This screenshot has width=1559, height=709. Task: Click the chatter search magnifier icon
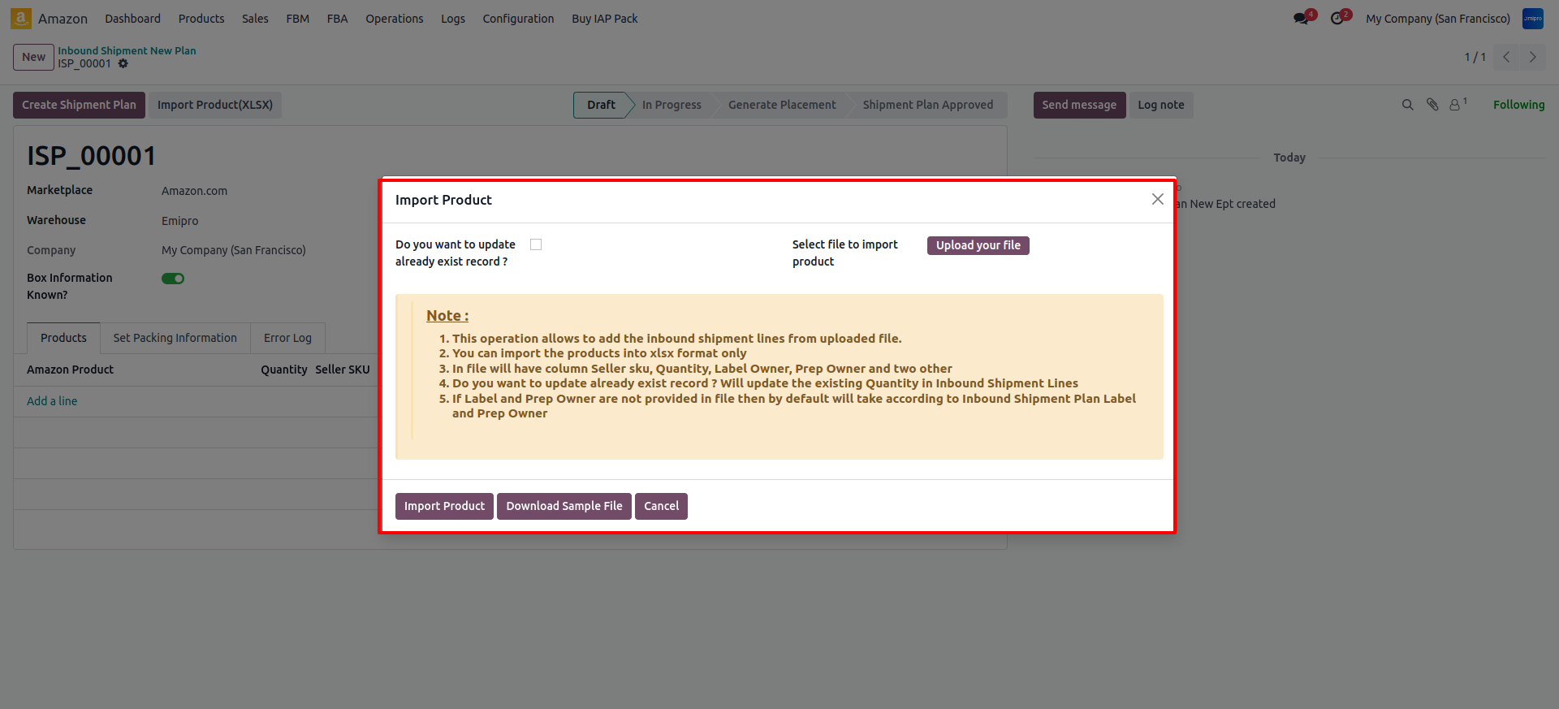click(x=1407, y=105)
